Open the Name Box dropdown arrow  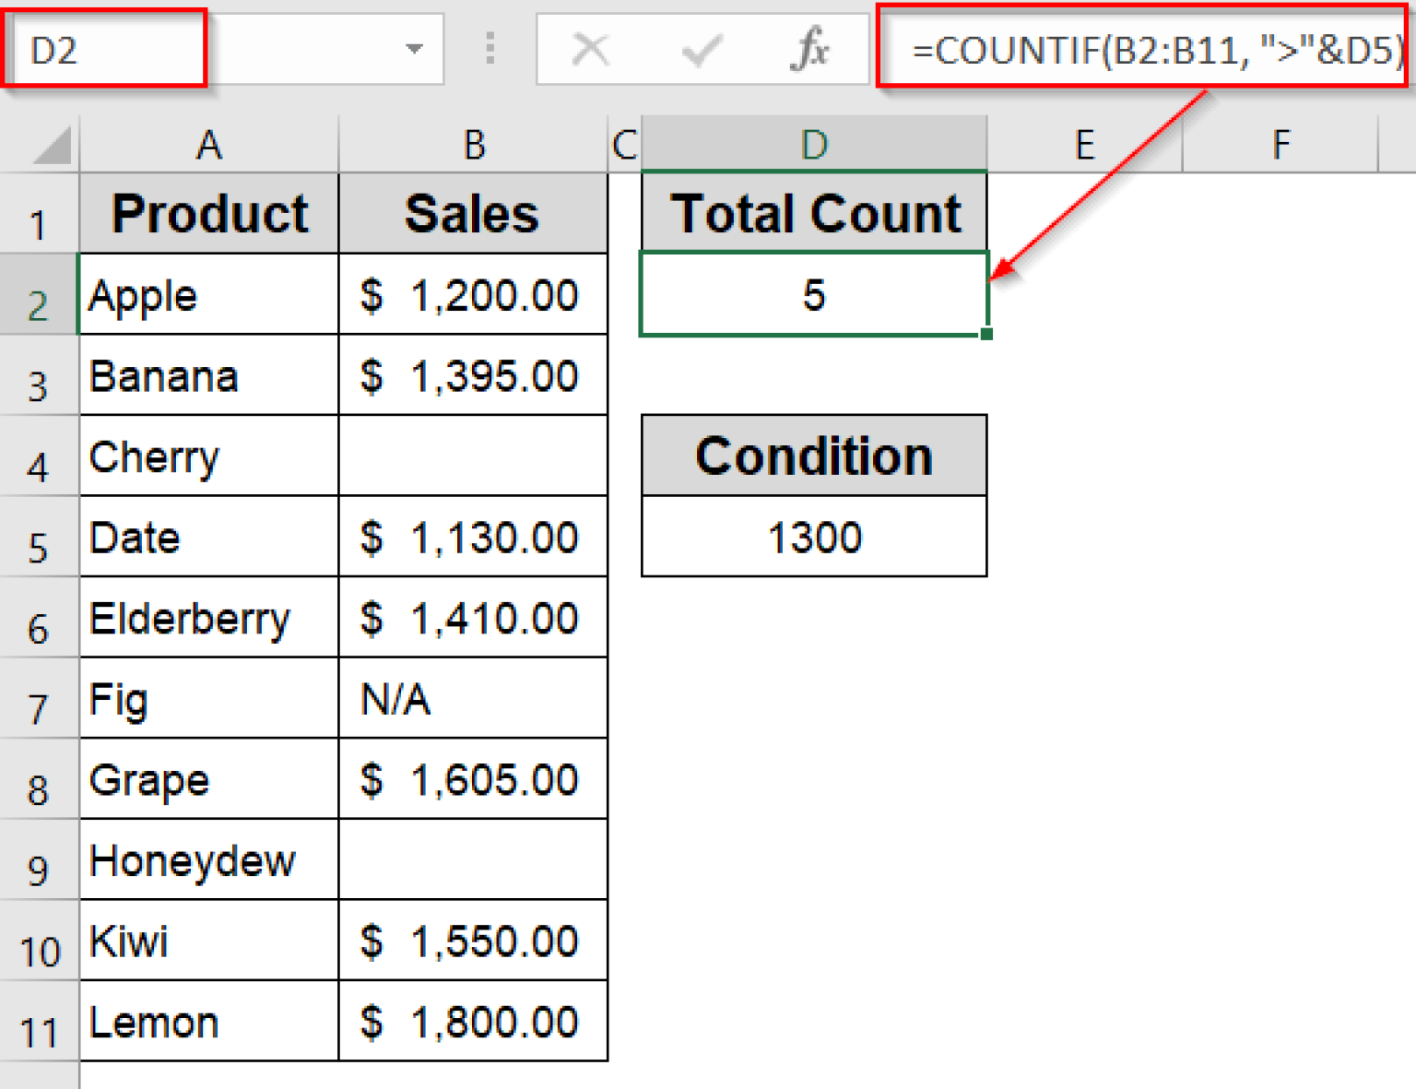417,49
